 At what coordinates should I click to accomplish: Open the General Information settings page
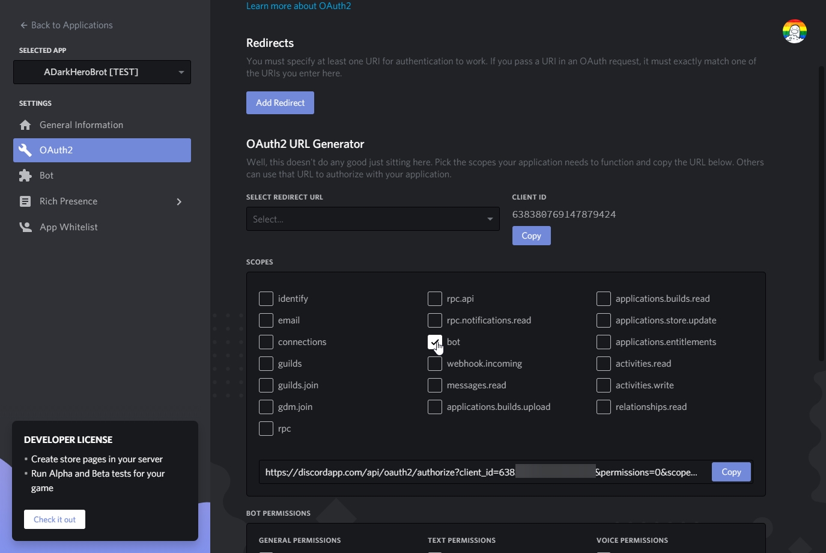[102, 125]
